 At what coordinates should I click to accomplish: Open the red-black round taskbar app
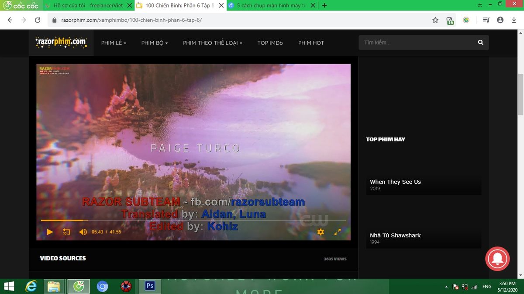click(x=126, y=286)
